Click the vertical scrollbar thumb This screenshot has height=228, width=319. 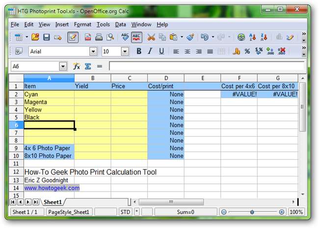(302, 107)
